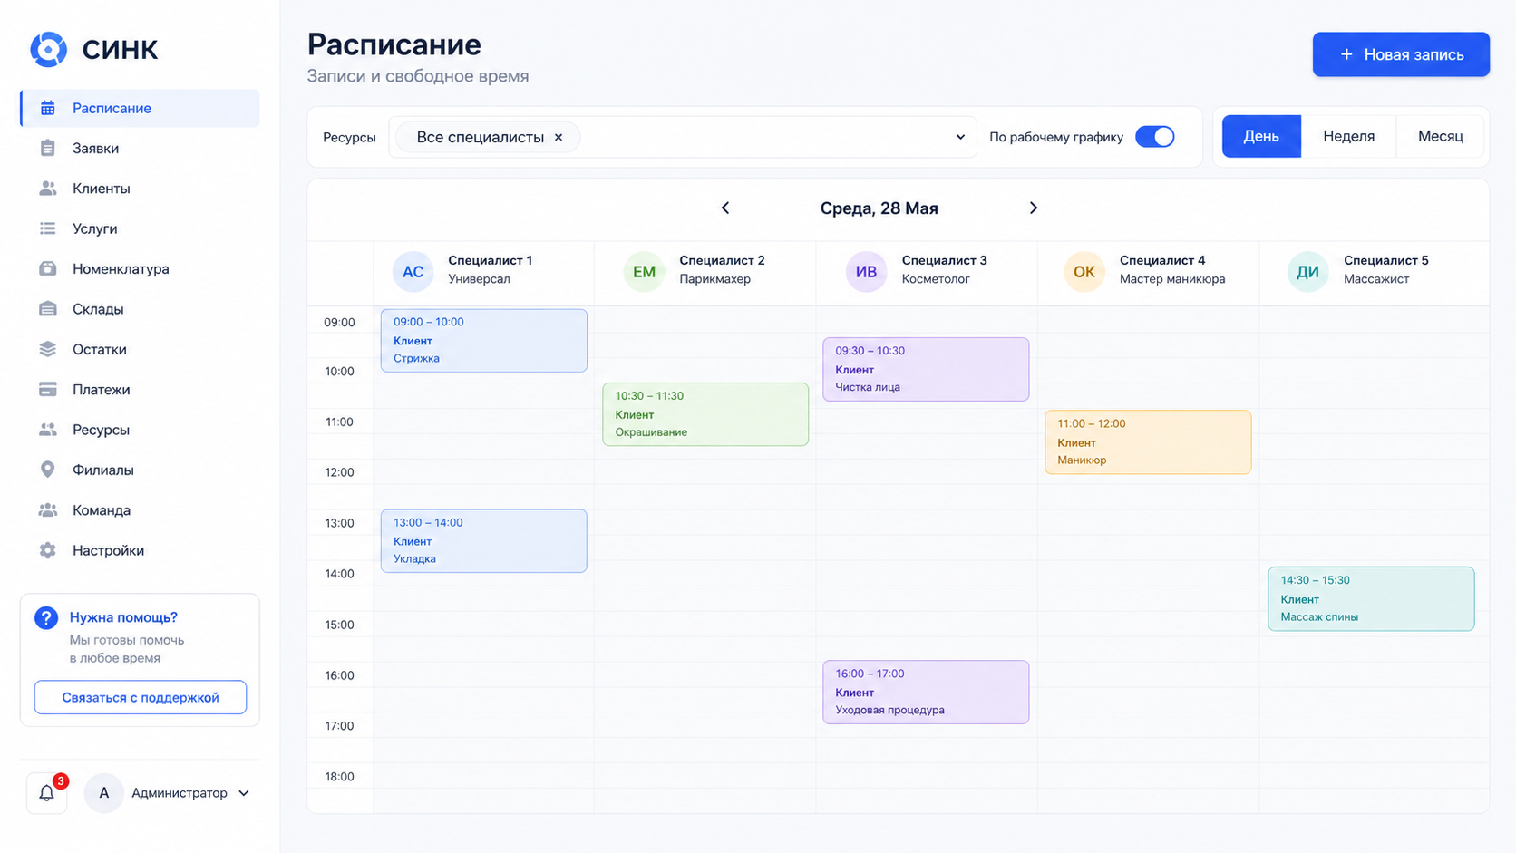Click the Ресурсы sidebar people icon
The image size is (1516, 853).
[x=48, y=430]
